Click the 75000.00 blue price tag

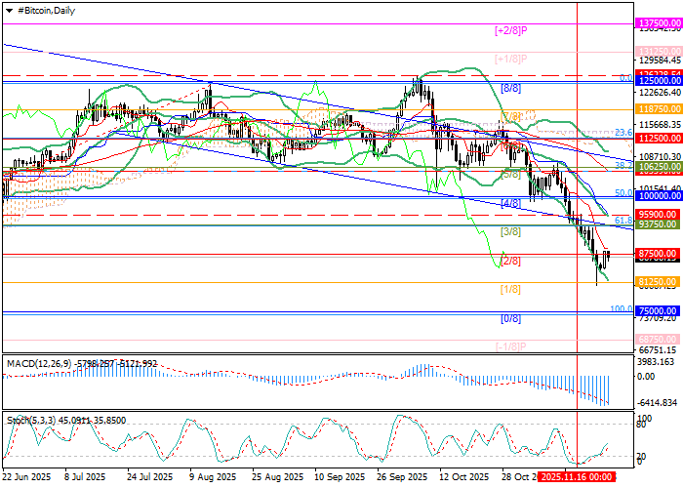coord(658,313)
